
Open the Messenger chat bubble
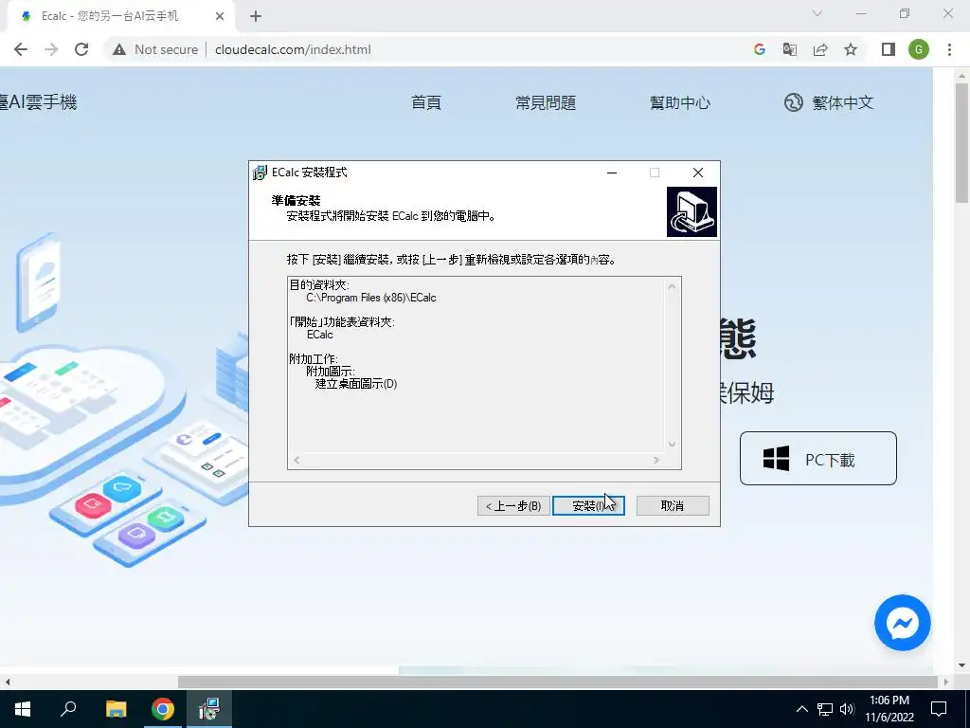point(902,623)
